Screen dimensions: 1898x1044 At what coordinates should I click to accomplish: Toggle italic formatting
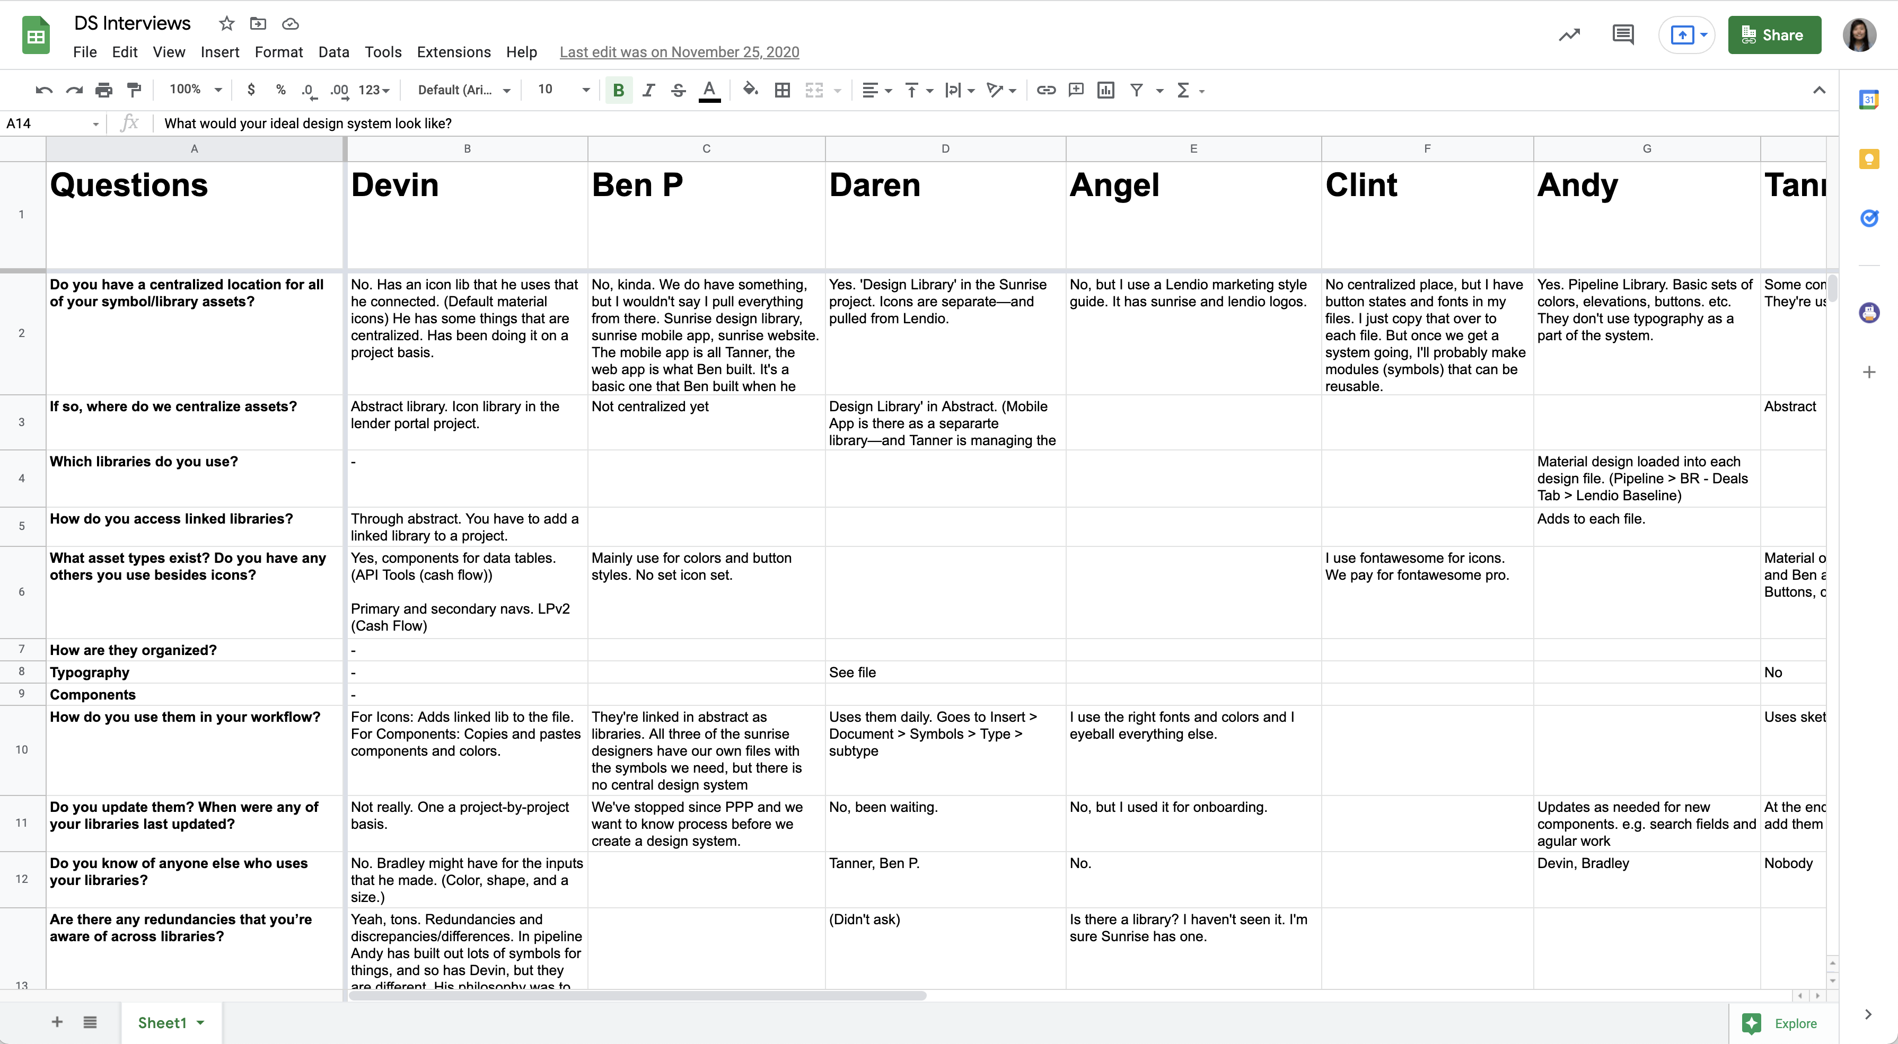[x=648, y=90]
